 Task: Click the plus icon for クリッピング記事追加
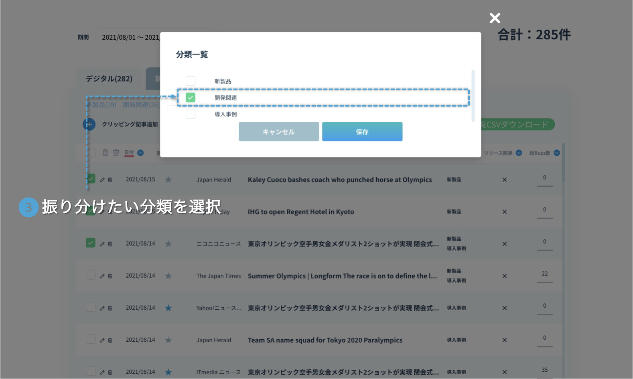89,124
